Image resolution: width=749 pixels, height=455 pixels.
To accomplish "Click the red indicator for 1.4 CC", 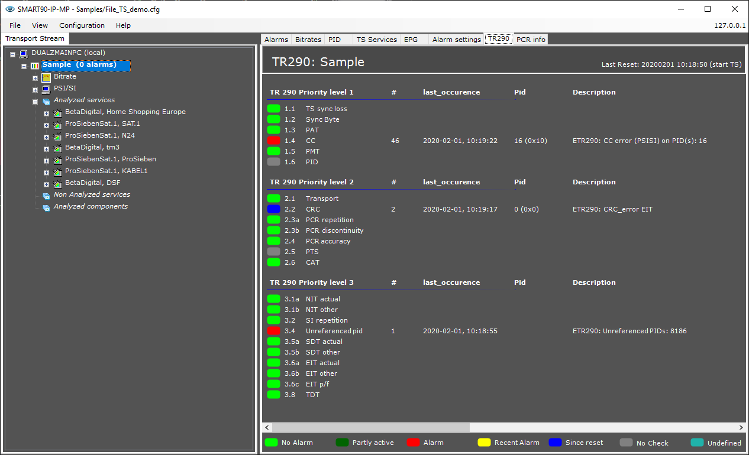I will 273,141.
